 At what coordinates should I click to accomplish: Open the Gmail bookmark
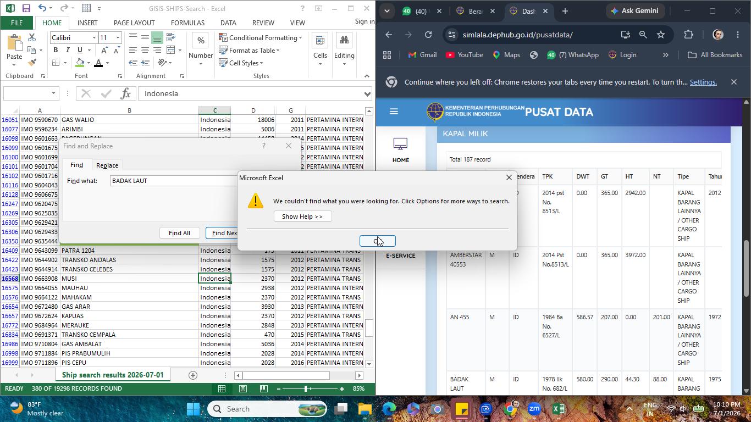coord(422,55)
